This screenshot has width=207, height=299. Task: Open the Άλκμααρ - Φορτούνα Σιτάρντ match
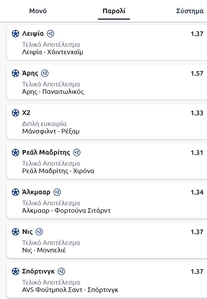(66, 211)
